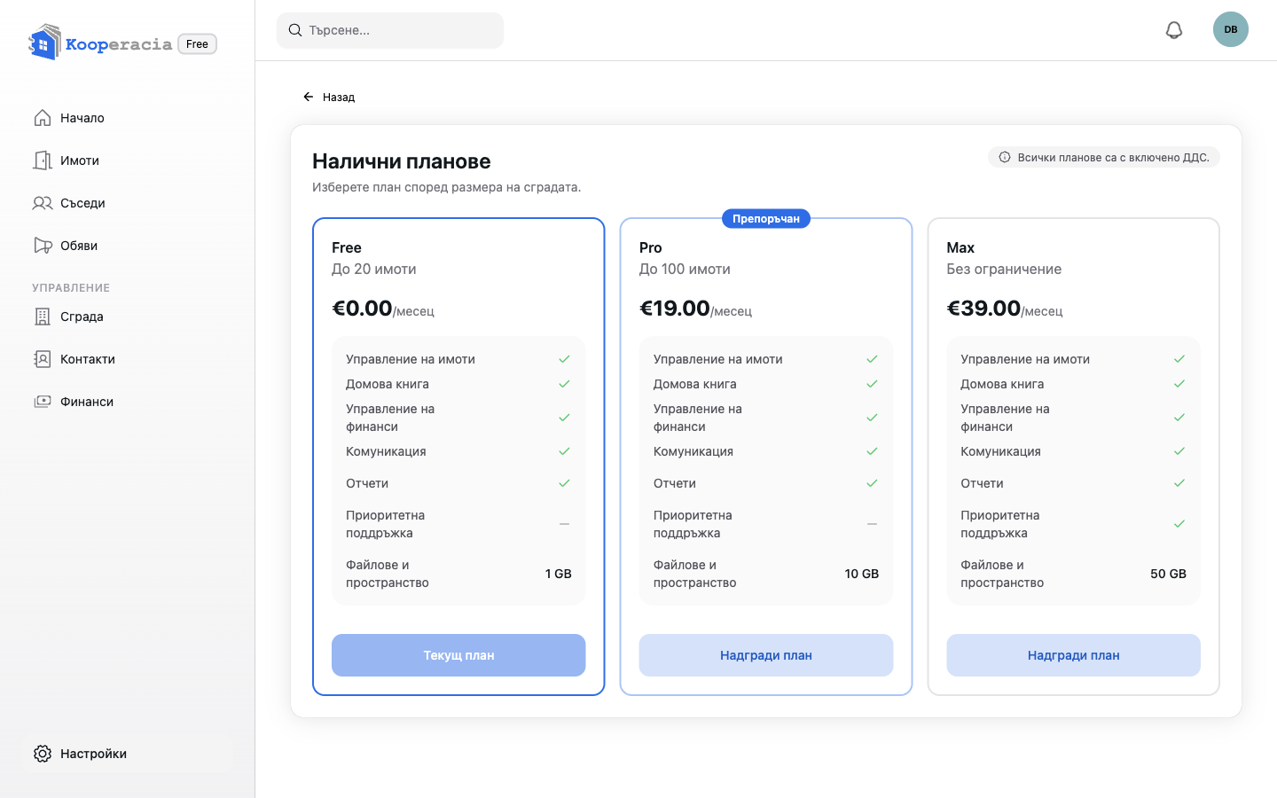Viewport: 1277px width, 798px height.
Task: Click the Настройки gear icon
Action: (43, 754)
